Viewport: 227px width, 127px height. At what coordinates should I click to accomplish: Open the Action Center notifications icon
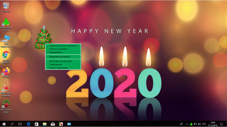tap(222, 124)
